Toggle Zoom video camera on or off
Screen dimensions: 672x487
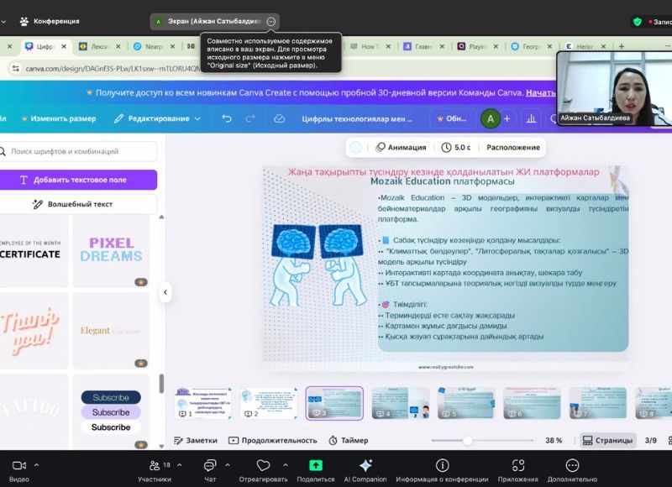click(x=18, y=470)
